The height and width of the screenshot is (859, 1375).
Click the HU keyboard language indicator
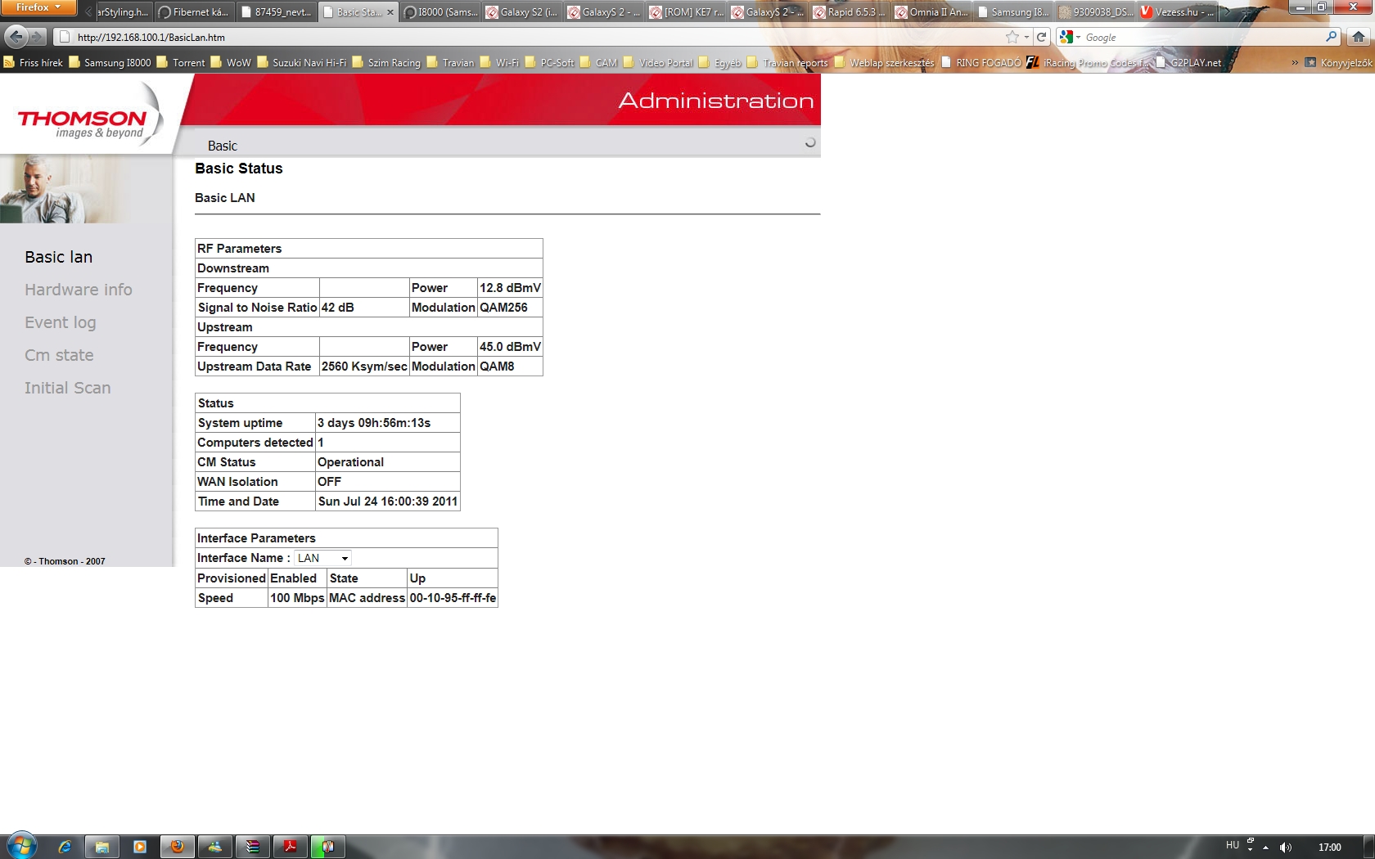coord(1233,845)
